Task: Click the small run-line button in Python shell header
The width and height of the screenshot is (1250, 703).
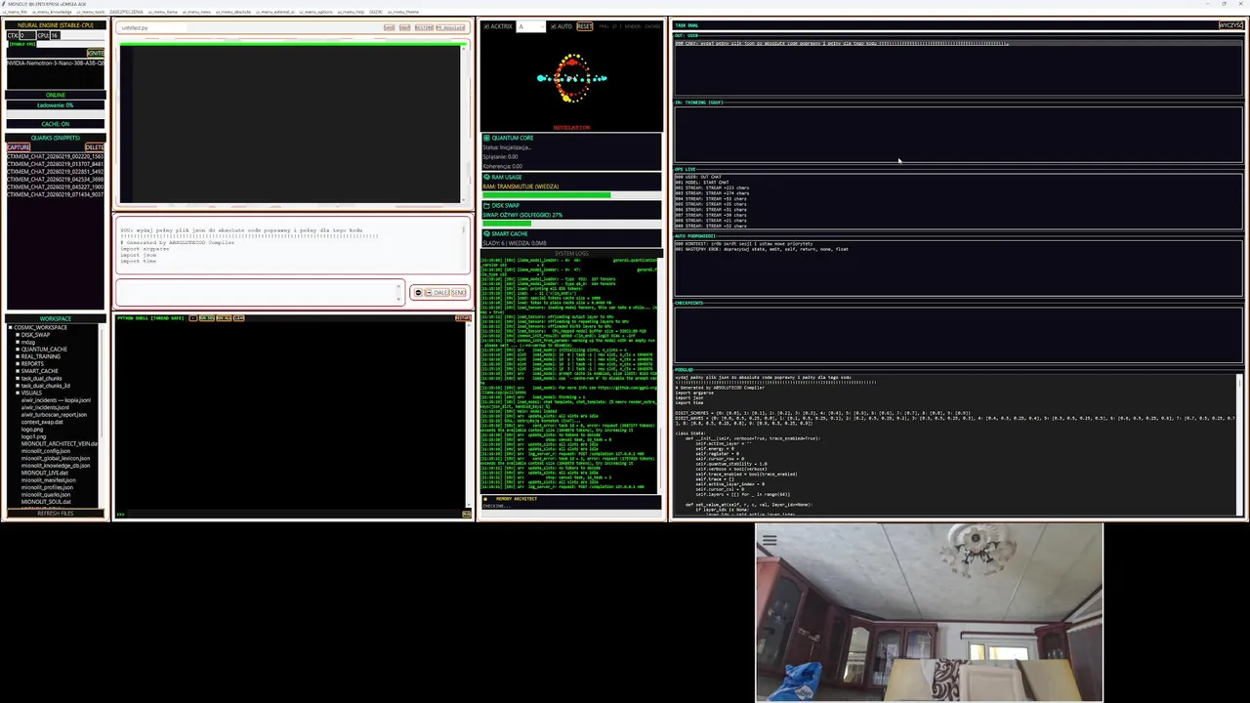Action: coord(193,318)
